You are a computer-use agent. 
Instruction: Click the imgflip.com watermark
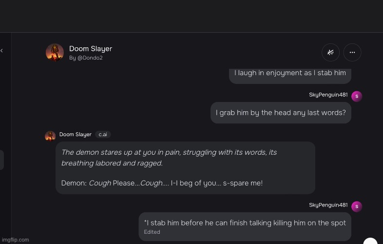coord(15,240)
